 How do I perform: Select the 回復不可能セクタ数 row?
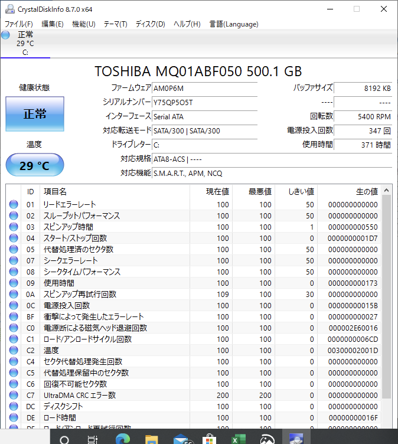click(x=194, y=384)
